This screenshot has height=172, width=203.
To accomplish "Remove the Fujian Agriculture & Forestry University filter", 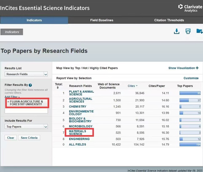I will tap(8, 101).
